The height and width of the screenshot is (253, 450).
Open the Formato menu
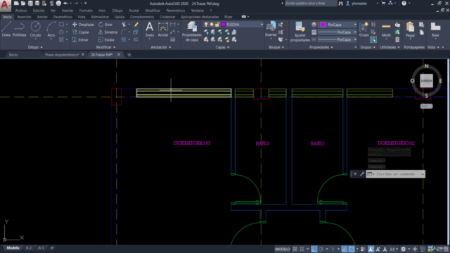click(86, 11)
